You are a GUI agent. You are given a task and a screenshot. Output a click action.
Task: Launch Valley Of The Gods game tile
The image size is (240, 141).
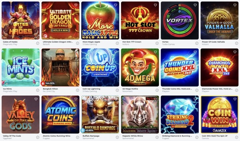coord(21,115)
